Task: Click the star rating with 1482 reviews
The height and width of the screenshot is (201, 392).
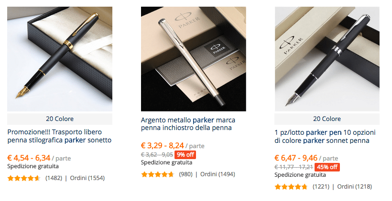Action: tap(24, 178)
